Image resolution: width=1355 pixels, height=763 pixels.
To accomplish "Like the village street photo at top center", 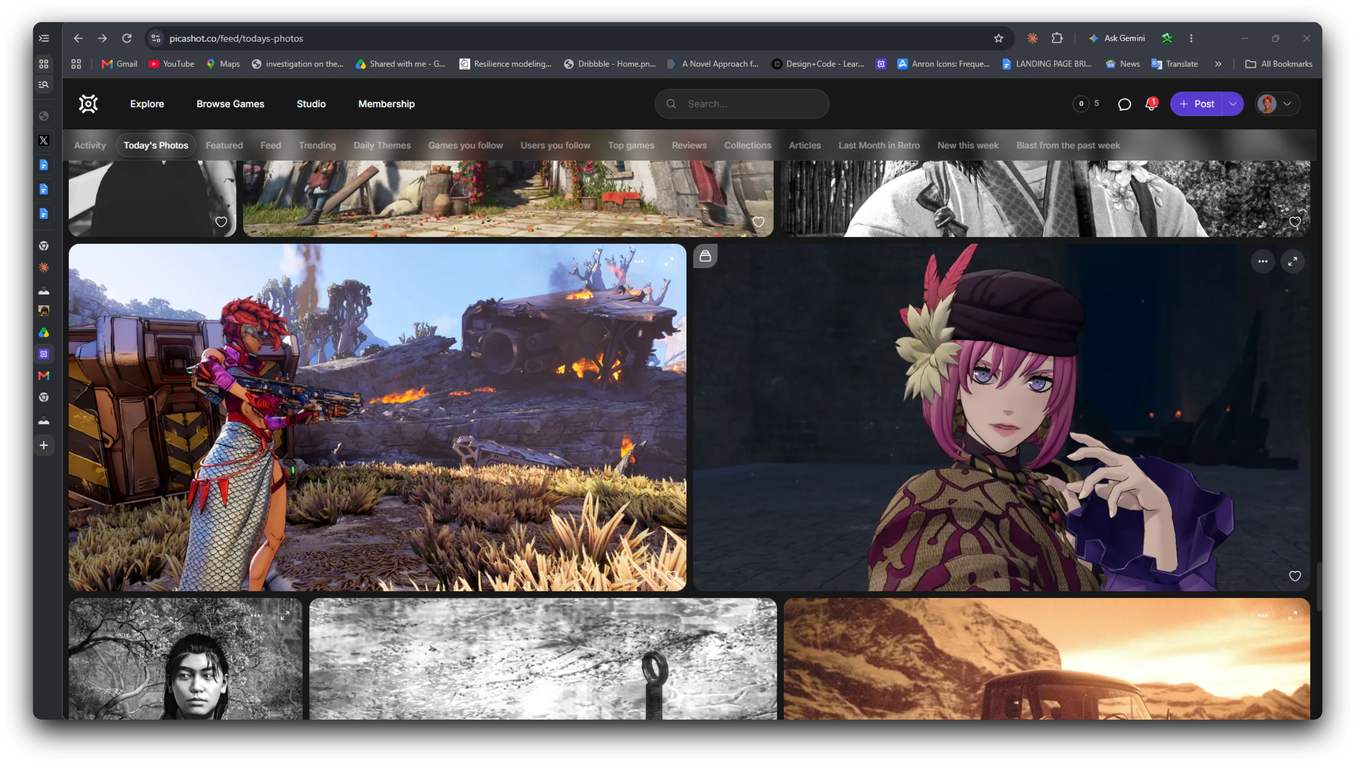I will 758,222.
